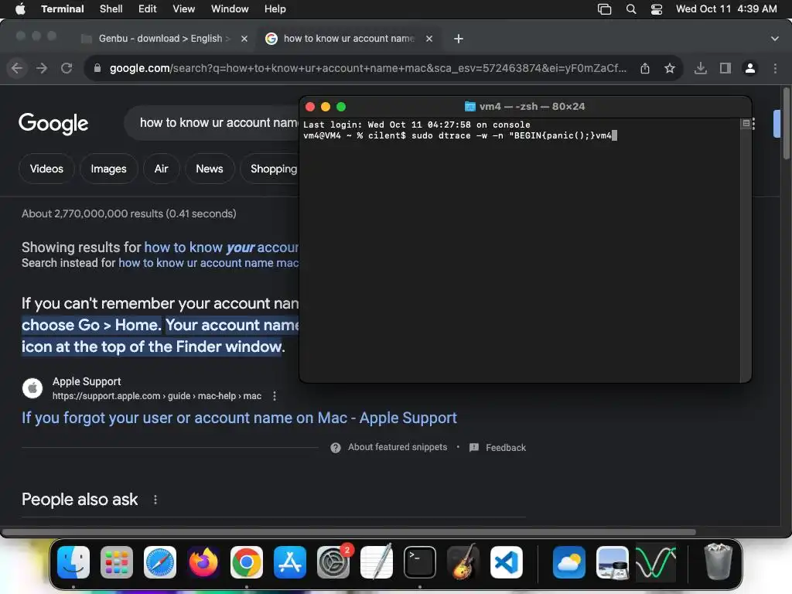Screen dimensions: 792x594
Task: Filter results by Images
Action: [108, 169]
